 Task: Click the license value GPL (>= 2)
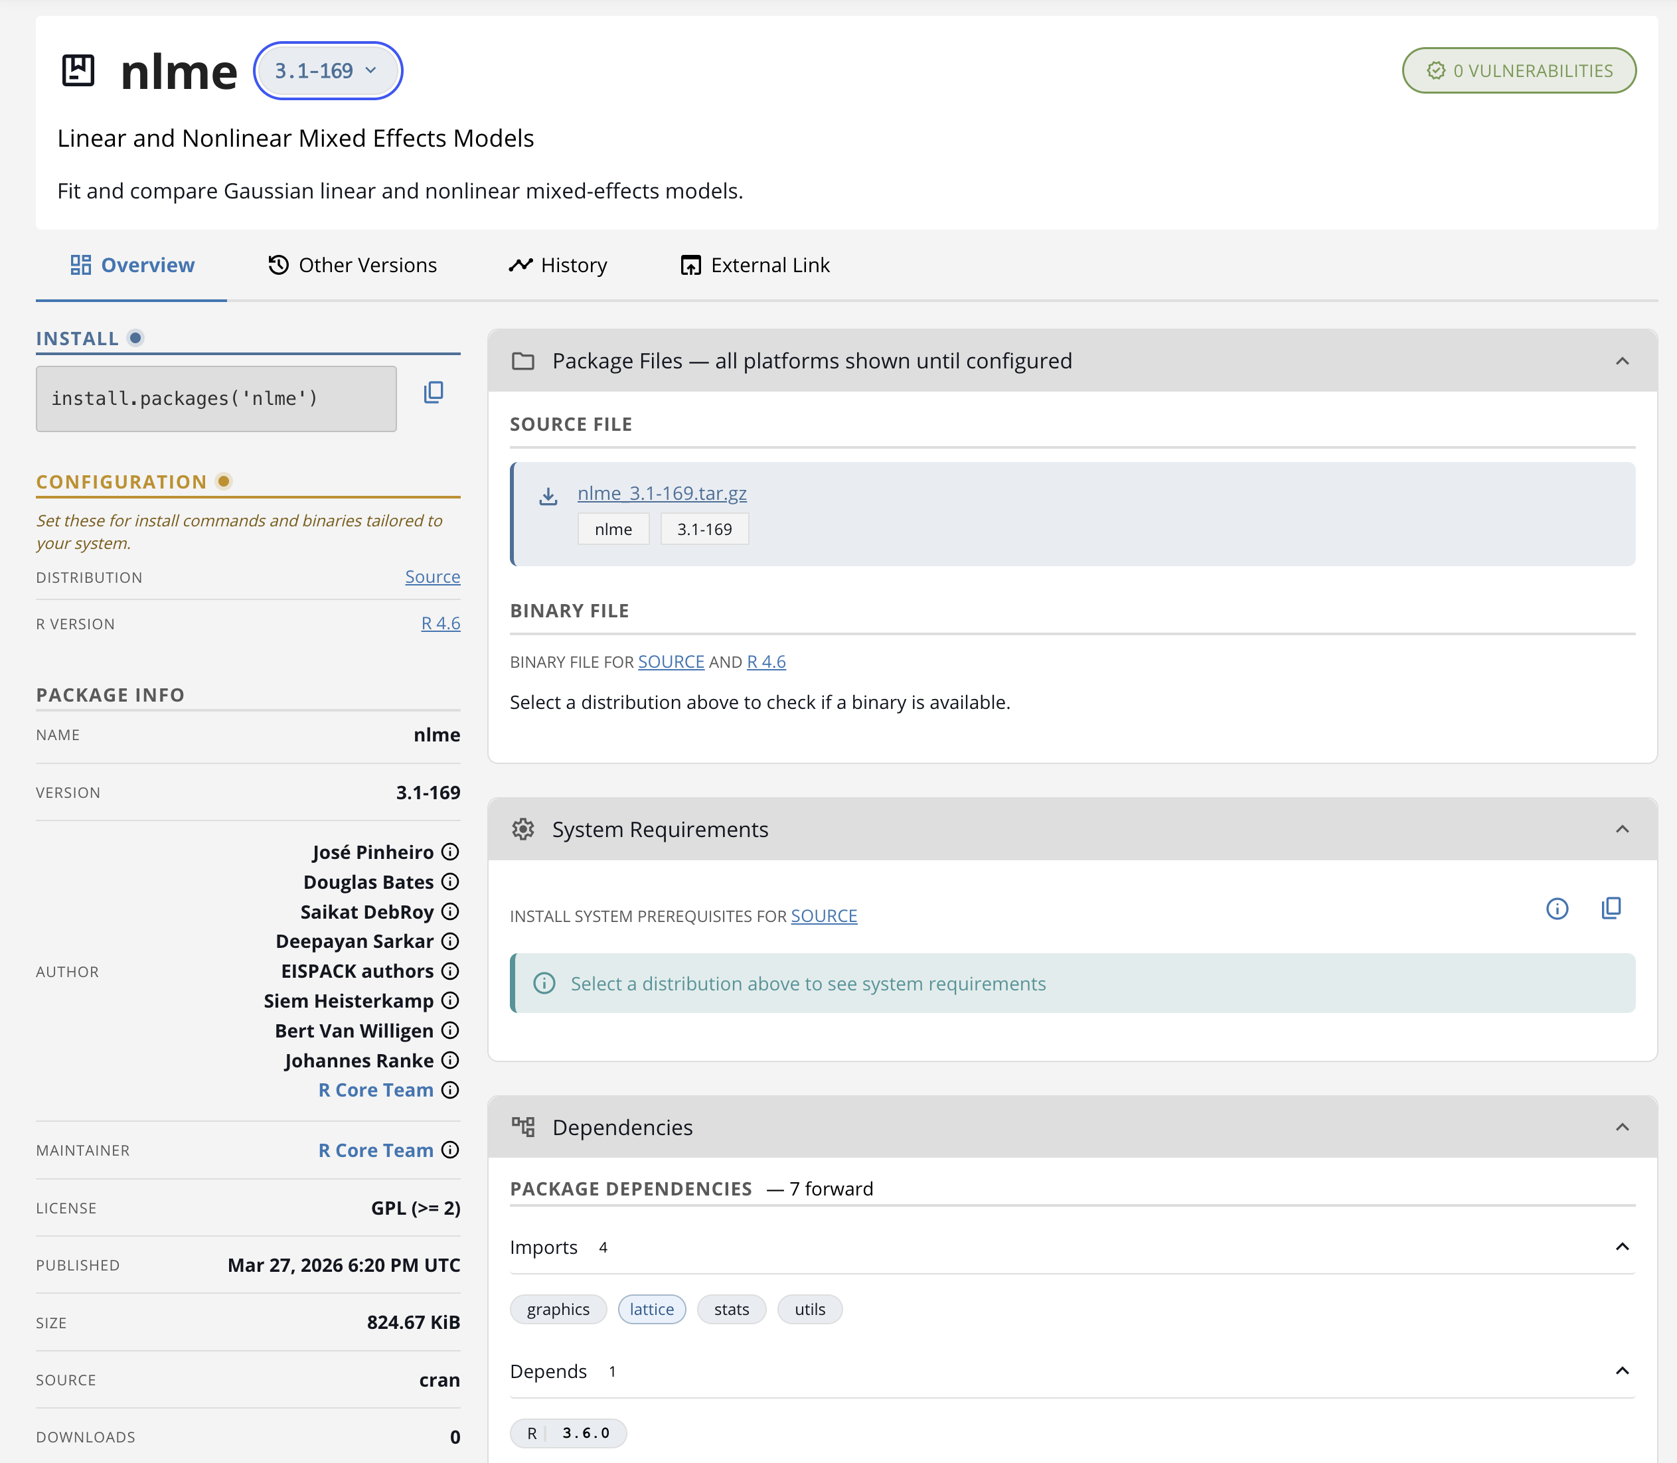coord(416,1208)
